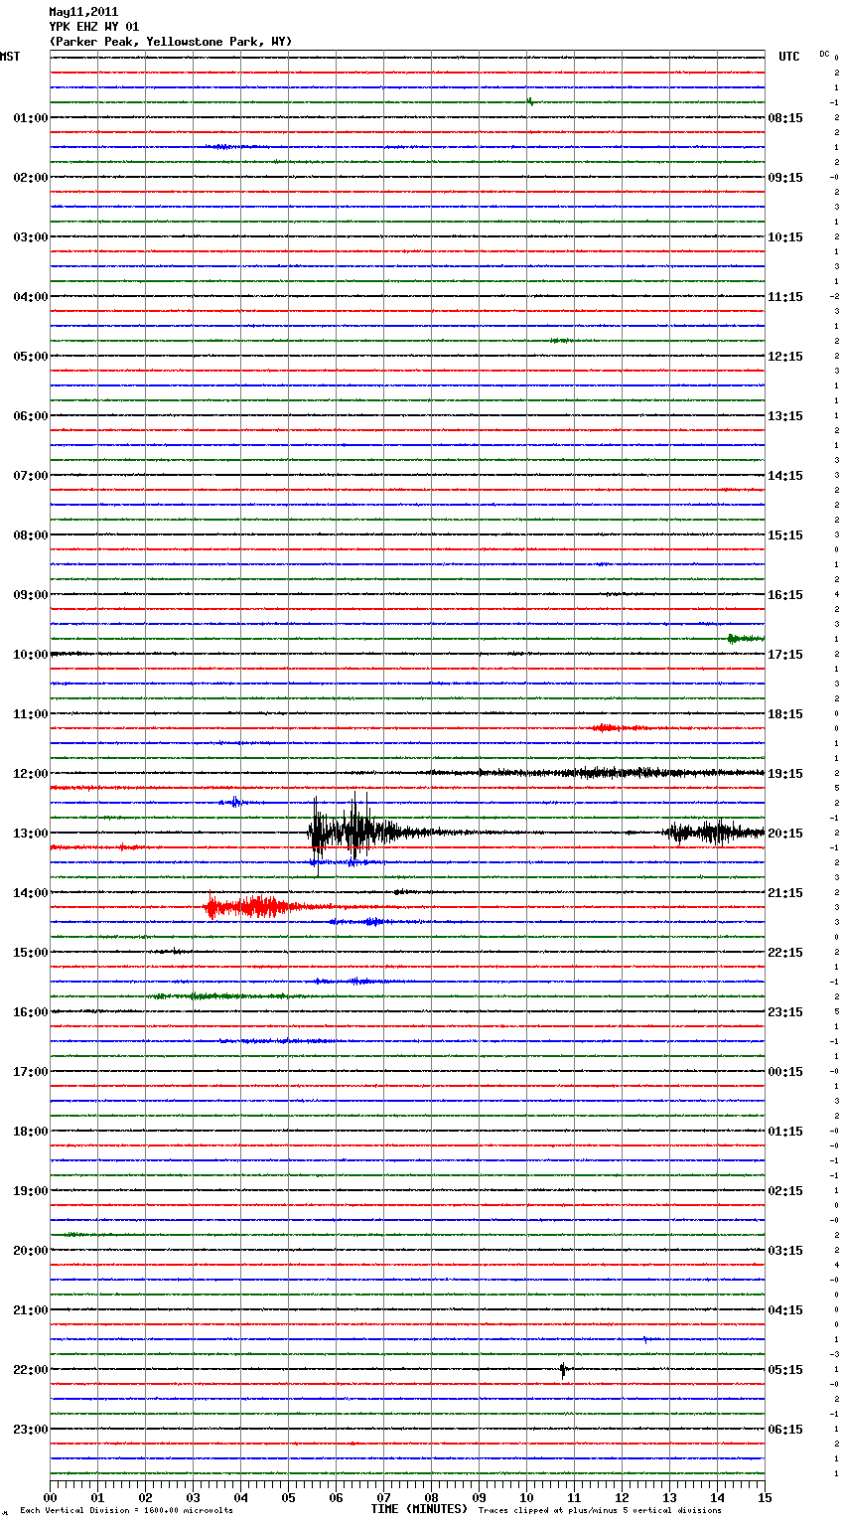Screen dimensions: 844x1524
Task: Select minute tick 03 on bottom axis
Action: [193, 1497]
